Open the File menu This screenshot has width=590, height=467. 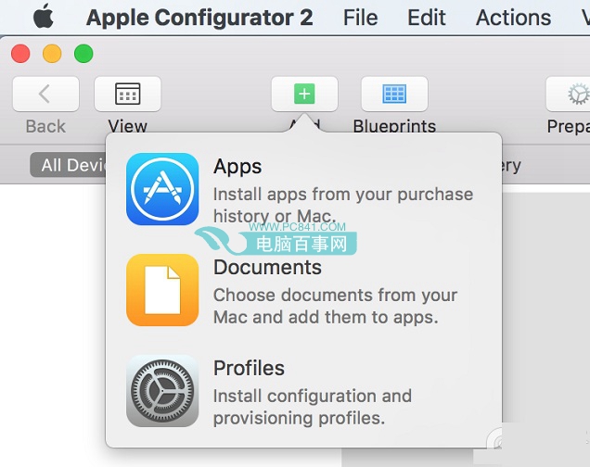[360, 18]
